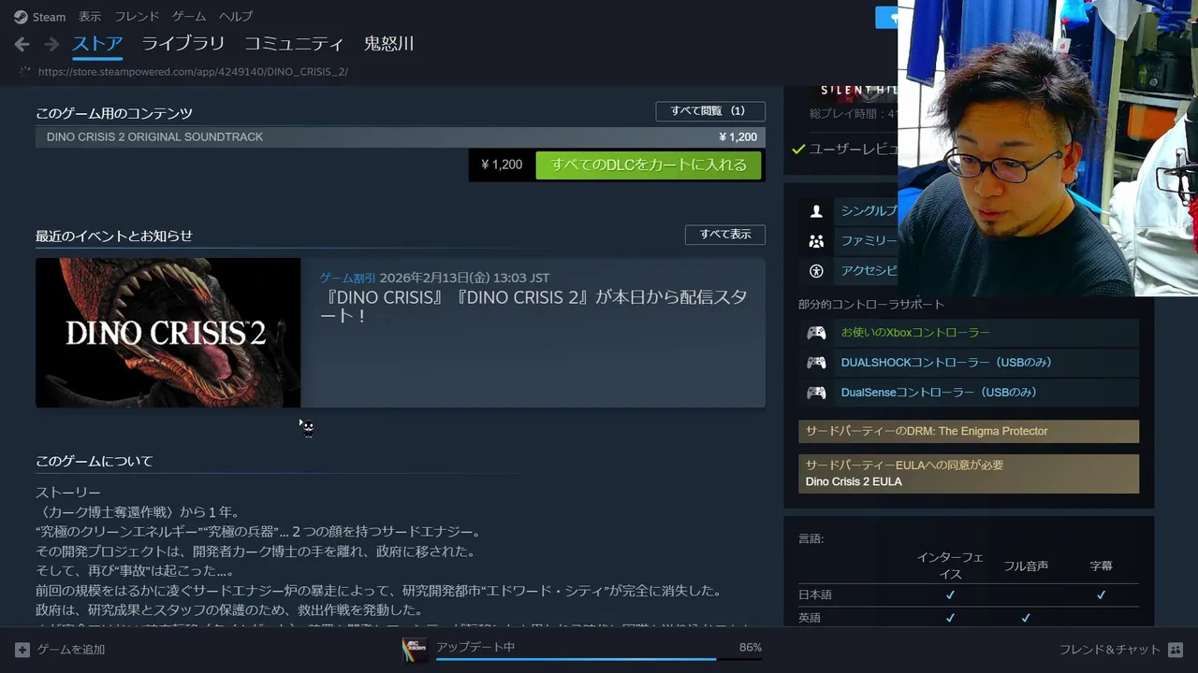The height and width of the screenshot is (673, 1198).
Task: Add all DLC to cart
Action: 649,165
